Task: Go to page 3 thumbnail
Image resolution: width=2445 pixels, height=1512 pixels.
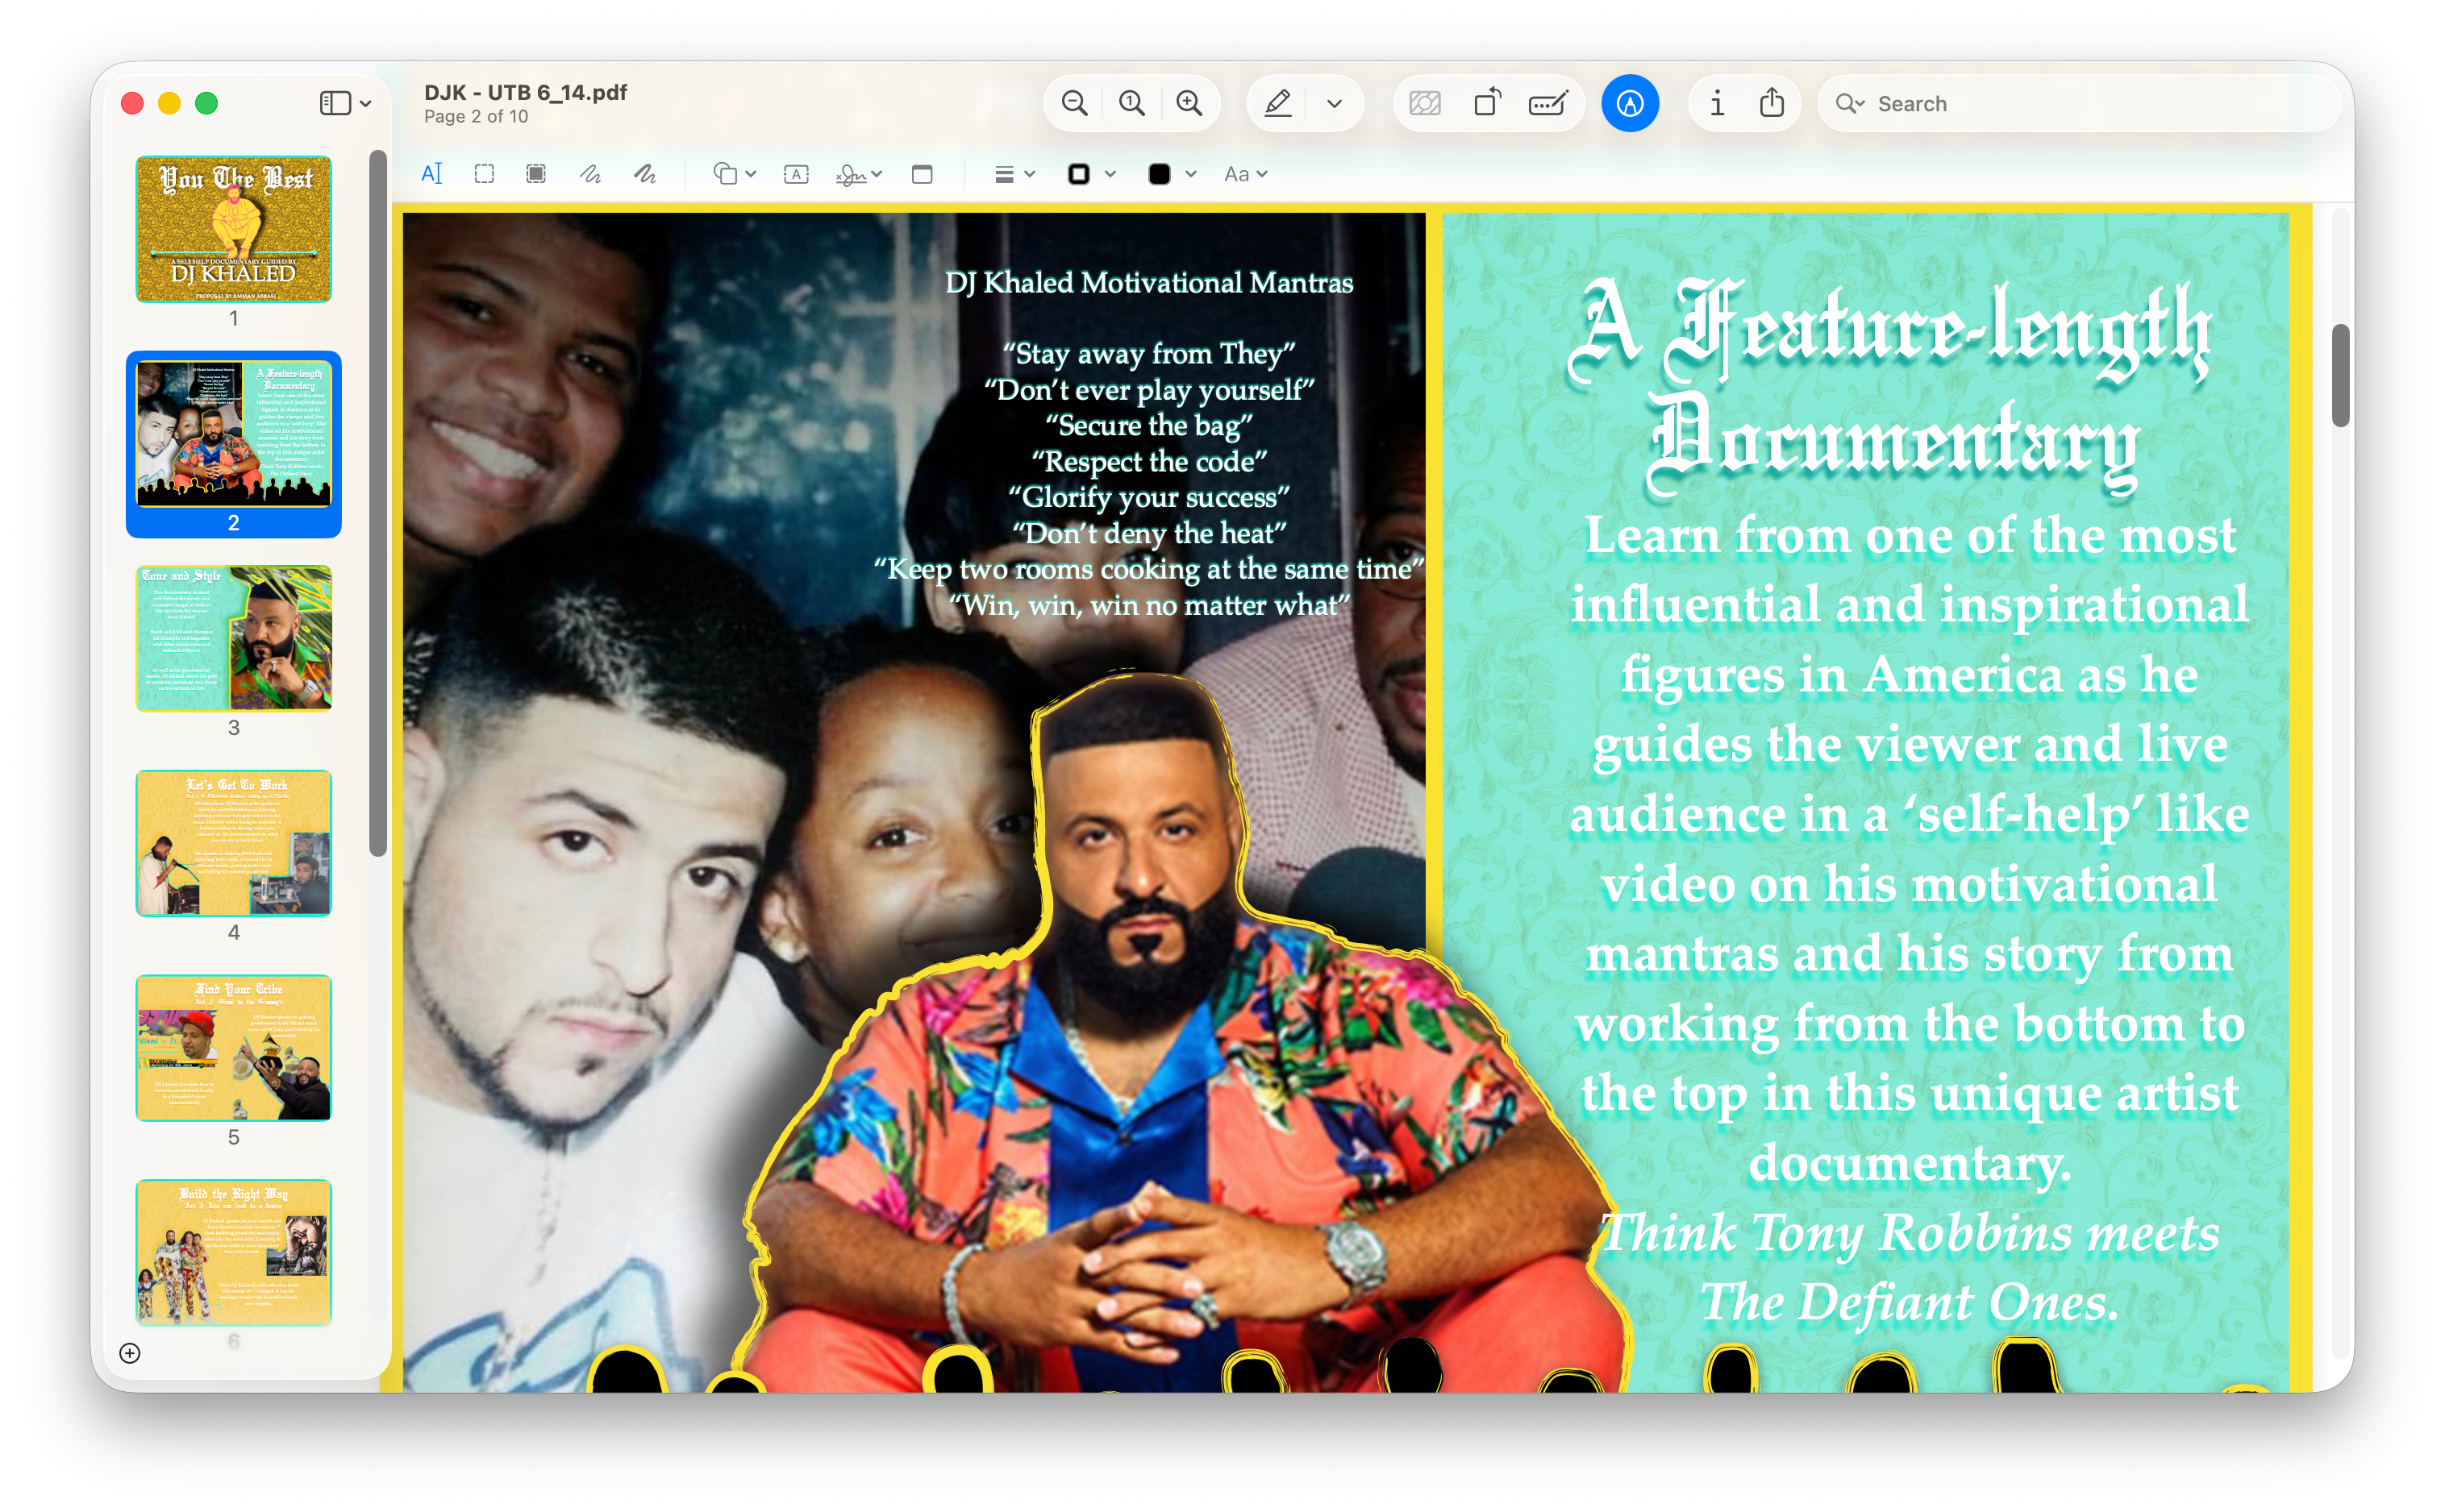Action: [x=234, y=638]
